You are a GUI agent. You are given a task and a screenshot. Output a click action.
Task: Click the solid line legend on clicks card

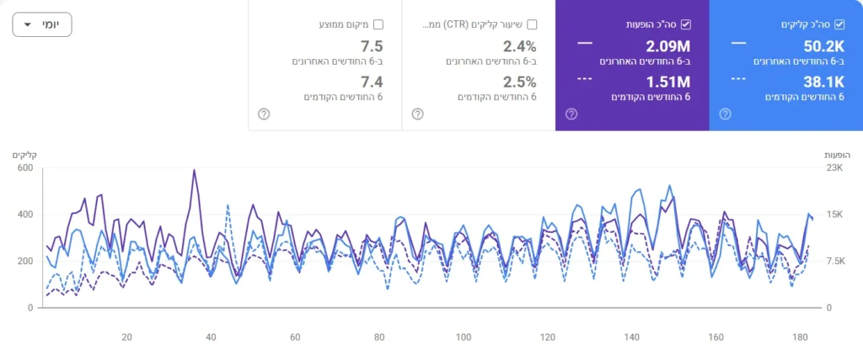738,43
